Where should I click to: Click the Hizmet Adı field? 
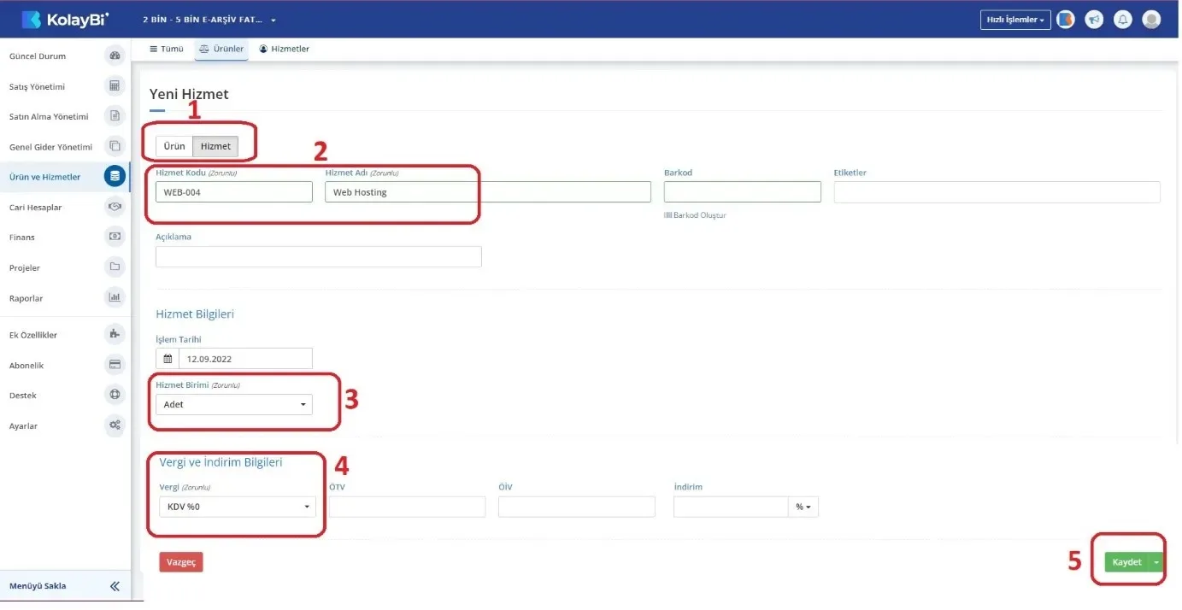point(488,192)
